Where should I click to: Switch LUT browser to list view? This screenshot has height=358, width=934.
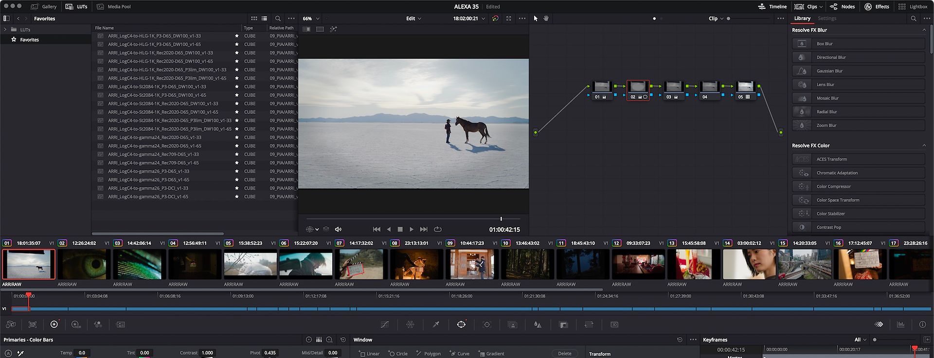tap(264, 18)
